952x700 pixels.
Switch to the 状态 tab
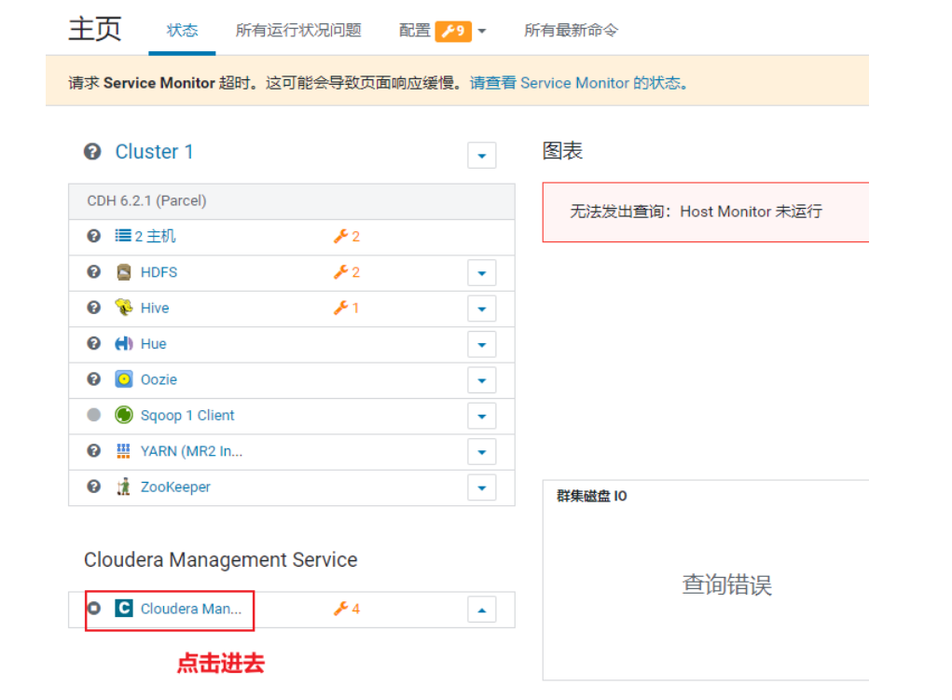(x=182, y=31)
